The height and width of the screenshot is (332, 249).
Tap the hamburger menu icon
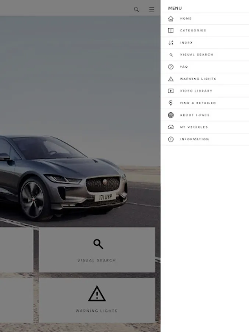pos(152,9)
